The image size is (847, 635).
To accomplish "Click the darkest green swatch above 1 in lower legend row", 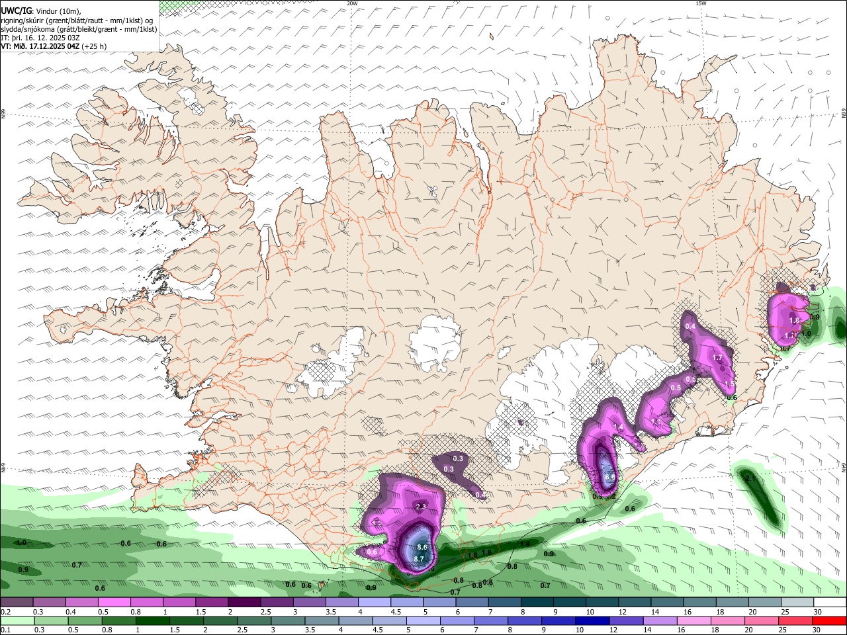I will [x=152, y=620].
